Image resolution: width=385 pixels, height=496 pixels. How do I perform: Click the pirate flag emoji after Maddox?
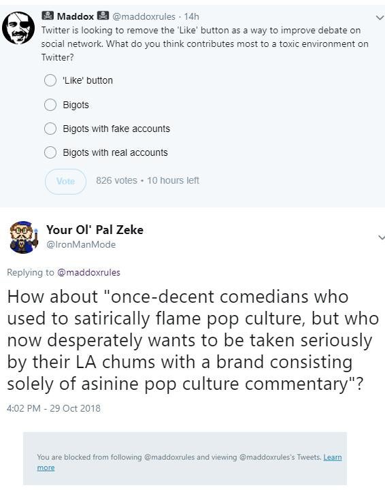point(103,16)
